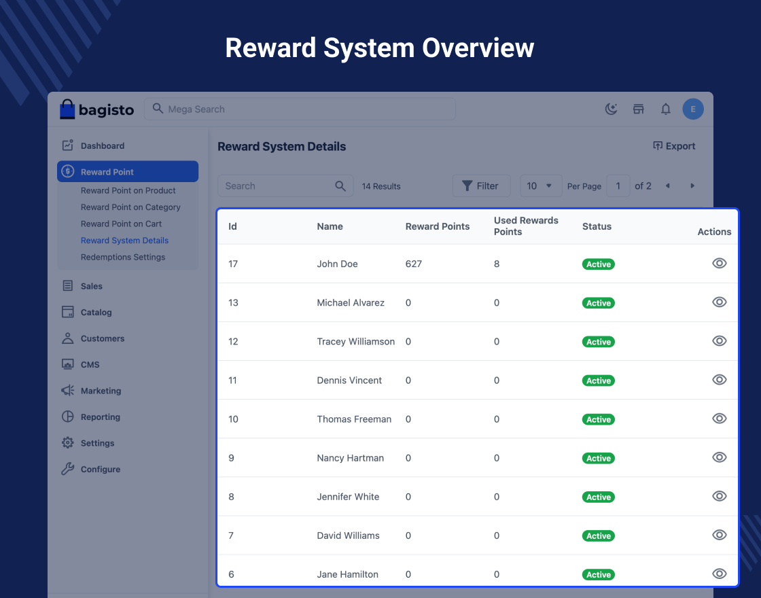The image size is (761, 598).
Task: Click the table search magnifier icon
Action: 340,186
